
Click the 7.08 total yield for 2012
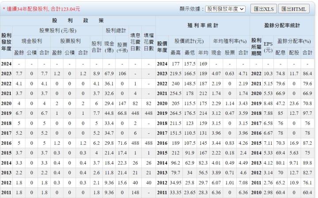click(243, 183)
